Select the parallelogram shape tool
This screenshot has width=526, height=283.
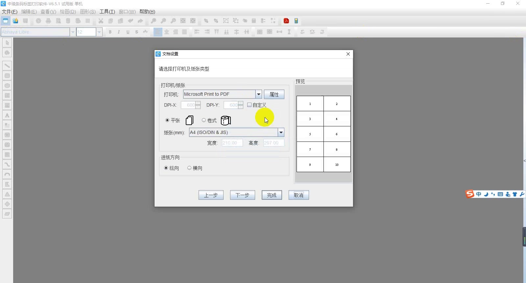[7, 214]
